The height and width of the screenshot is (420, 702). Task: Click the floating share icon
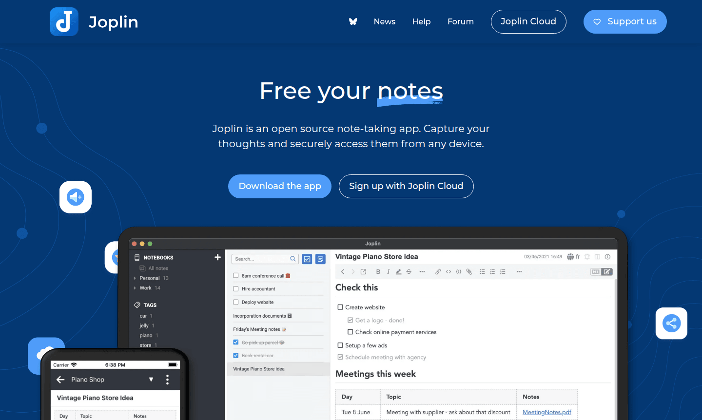pyautogui.click(x=671, y=323)
